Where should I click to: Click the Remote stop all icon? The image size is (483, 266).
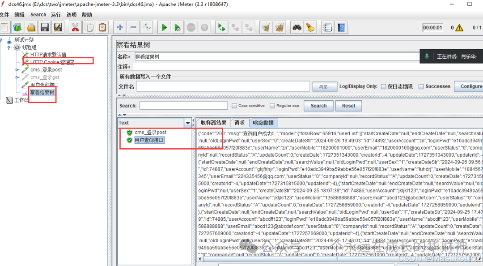pos(235,27)
